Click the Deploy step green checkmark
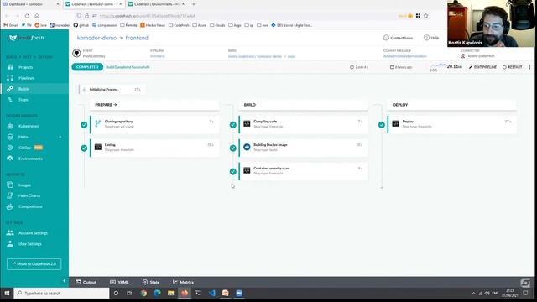The width and height of the screenshot is (537, 302). pyautogui.click(x=382, y=125)
